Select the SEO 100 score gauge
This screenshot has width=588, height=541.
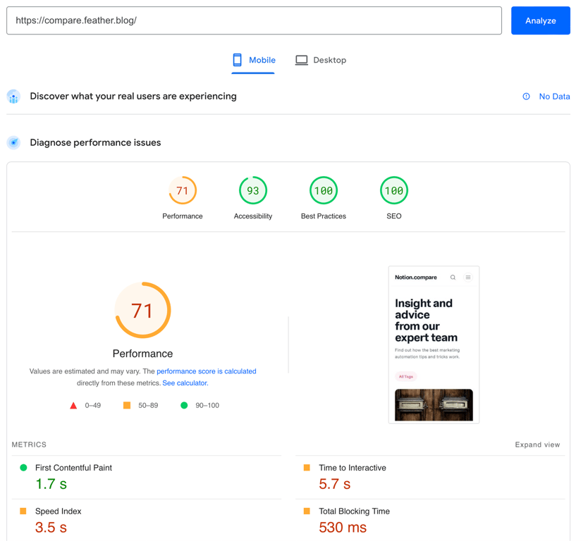(394, 190)
